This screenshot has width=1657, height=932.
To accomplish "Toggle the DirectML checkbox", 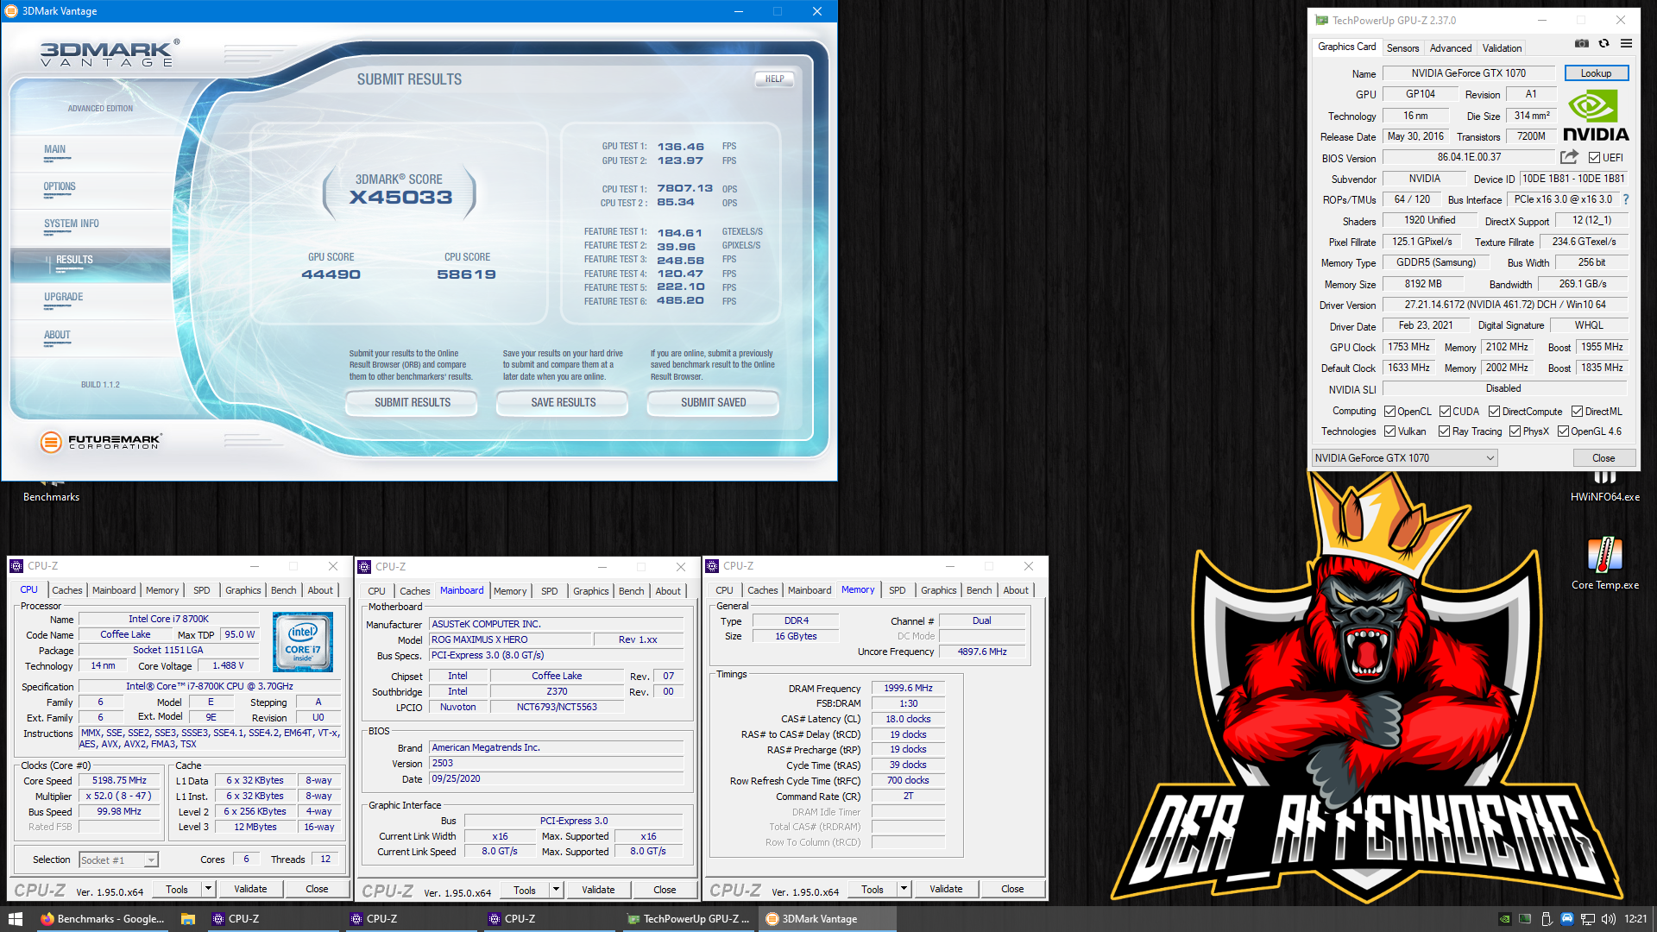I will (x=1577, y=412).
